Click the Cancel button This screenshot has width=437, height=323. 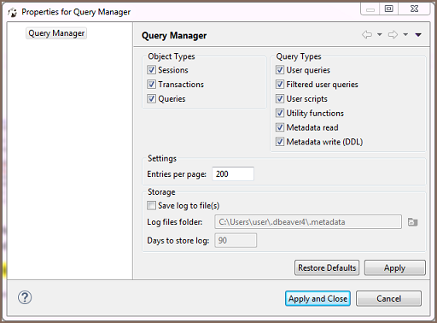388,298
